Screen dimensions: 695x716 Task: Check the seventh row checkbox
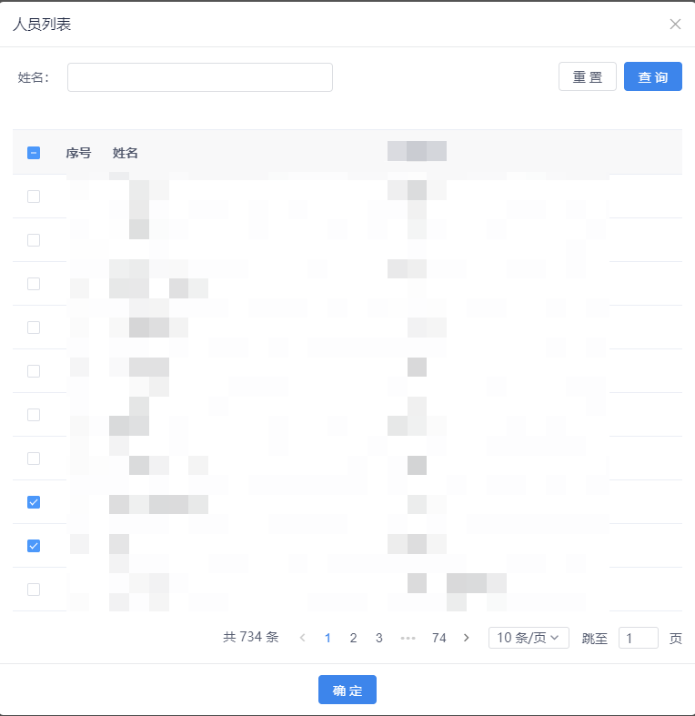pos(34,459)
